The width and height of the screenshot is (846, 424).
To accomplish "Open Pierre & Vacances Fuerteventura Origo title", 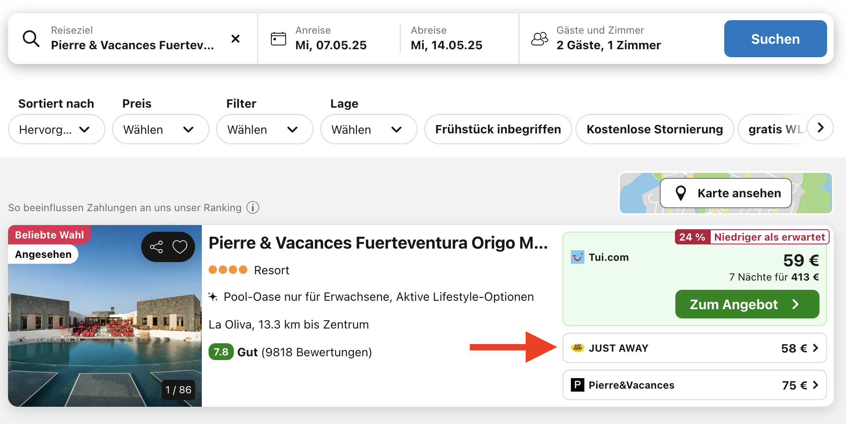I will 378,243.
